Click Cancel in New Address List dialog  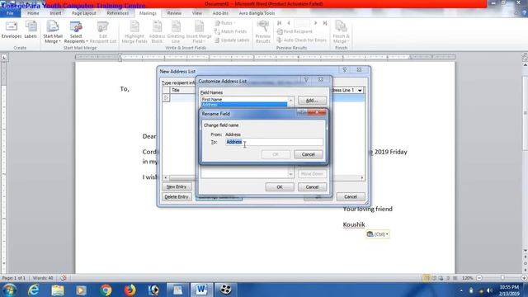pyautogui.click(x=350, y=196)
